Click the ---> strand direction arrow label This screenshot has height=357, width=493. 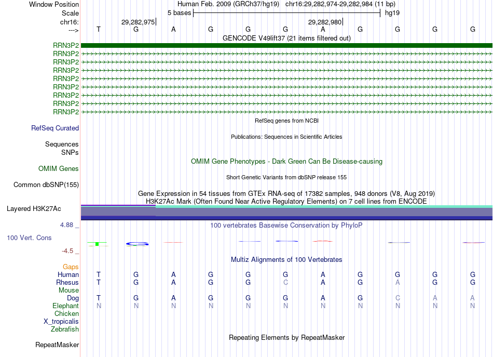[x=74, y=30]
